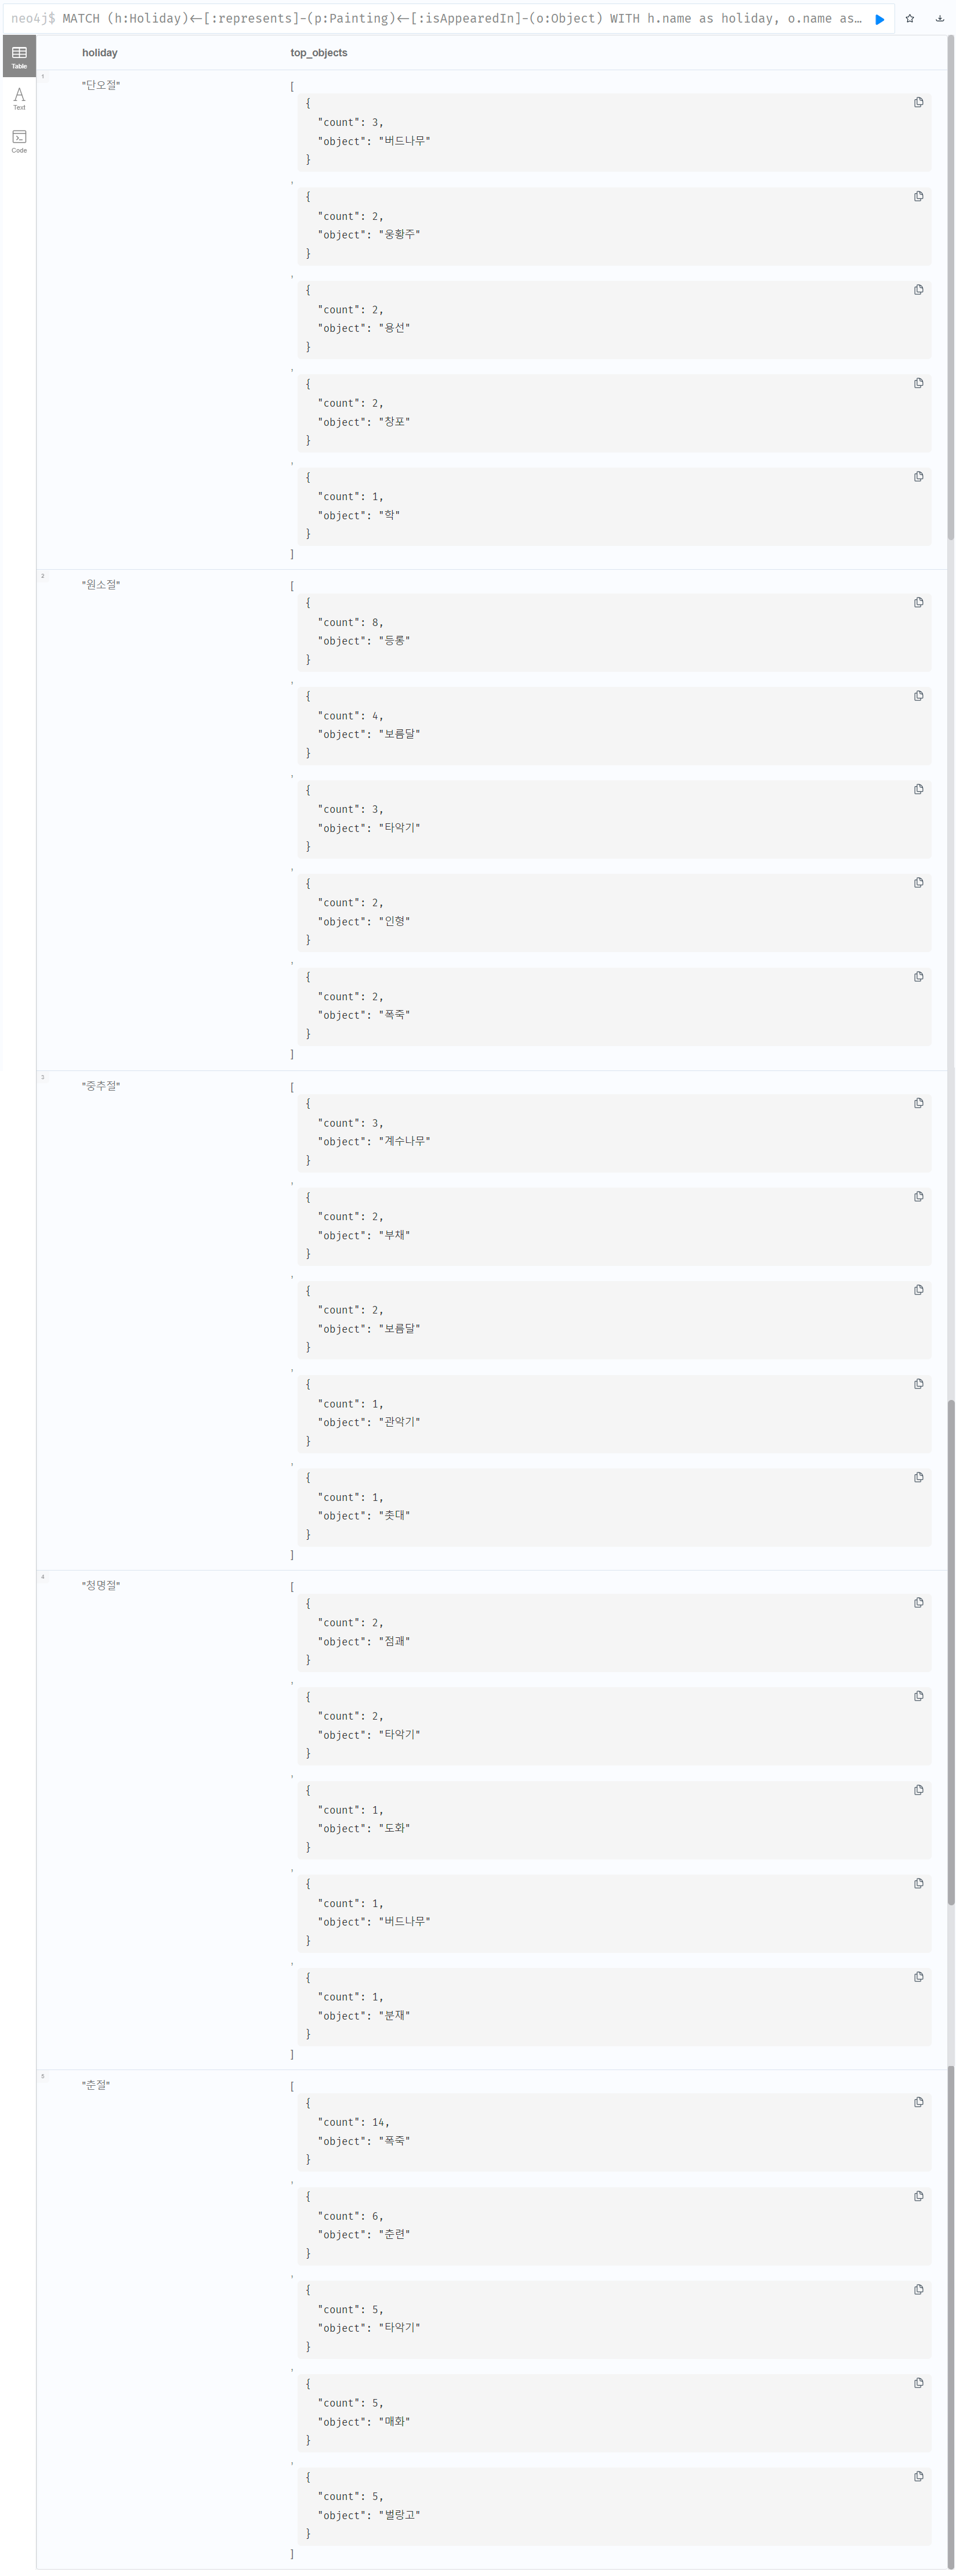This screenshot has height=2576, width=956.
Task: Download the query results
Action: coord(939,19)
